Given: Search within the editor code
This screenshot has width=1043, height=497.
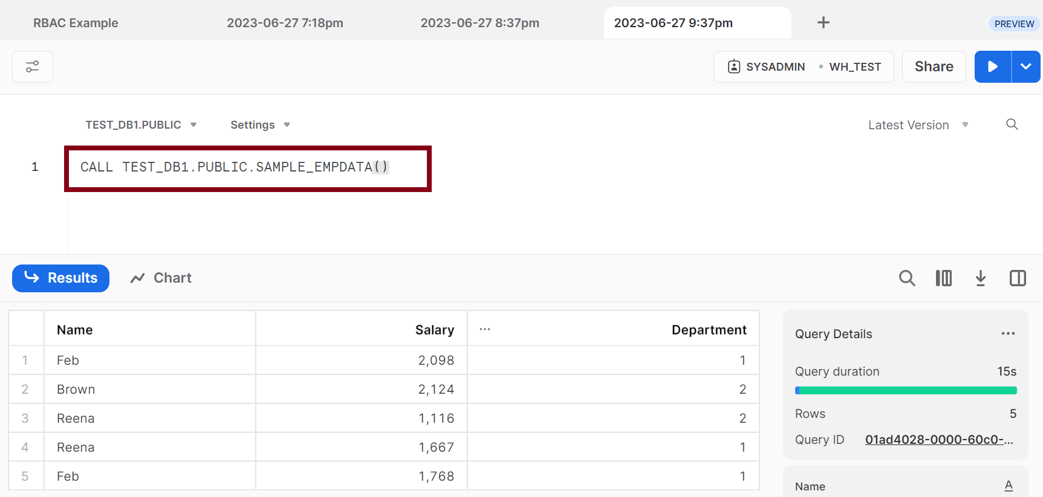Looking at the screenshot, I should (1012, 124).
